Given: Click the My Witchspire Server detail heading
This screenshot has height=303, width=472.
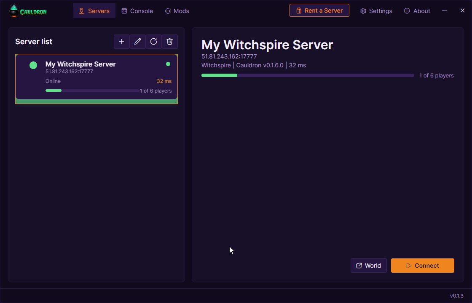Looking at the screenshot, I should (267, 45).
